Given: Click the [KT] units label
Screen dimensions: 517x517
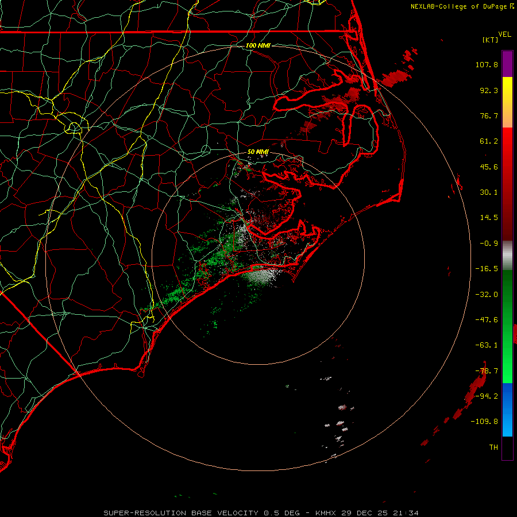Looking at the screenshot, I should [491, 40].
